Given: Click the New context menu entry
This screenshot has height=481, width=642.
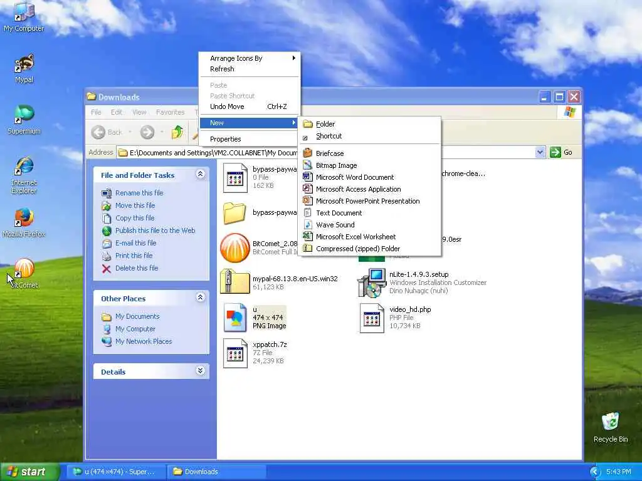Looking at the screenshot, I should (250, 123).
